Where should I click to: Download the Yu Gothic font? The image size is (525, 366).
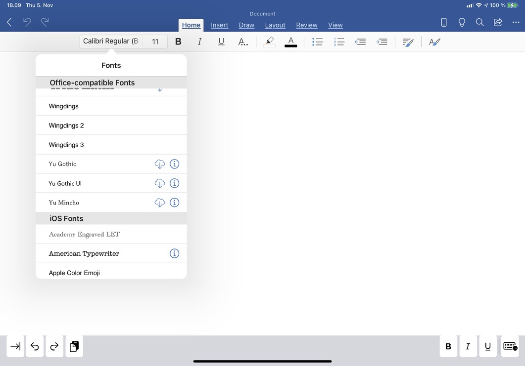coord(160,163)
